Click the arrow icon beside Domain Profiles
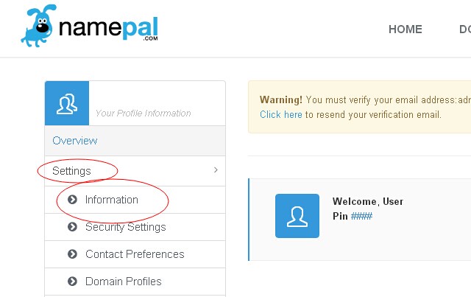This screenshot has width=471, height=297. (72, 282)
